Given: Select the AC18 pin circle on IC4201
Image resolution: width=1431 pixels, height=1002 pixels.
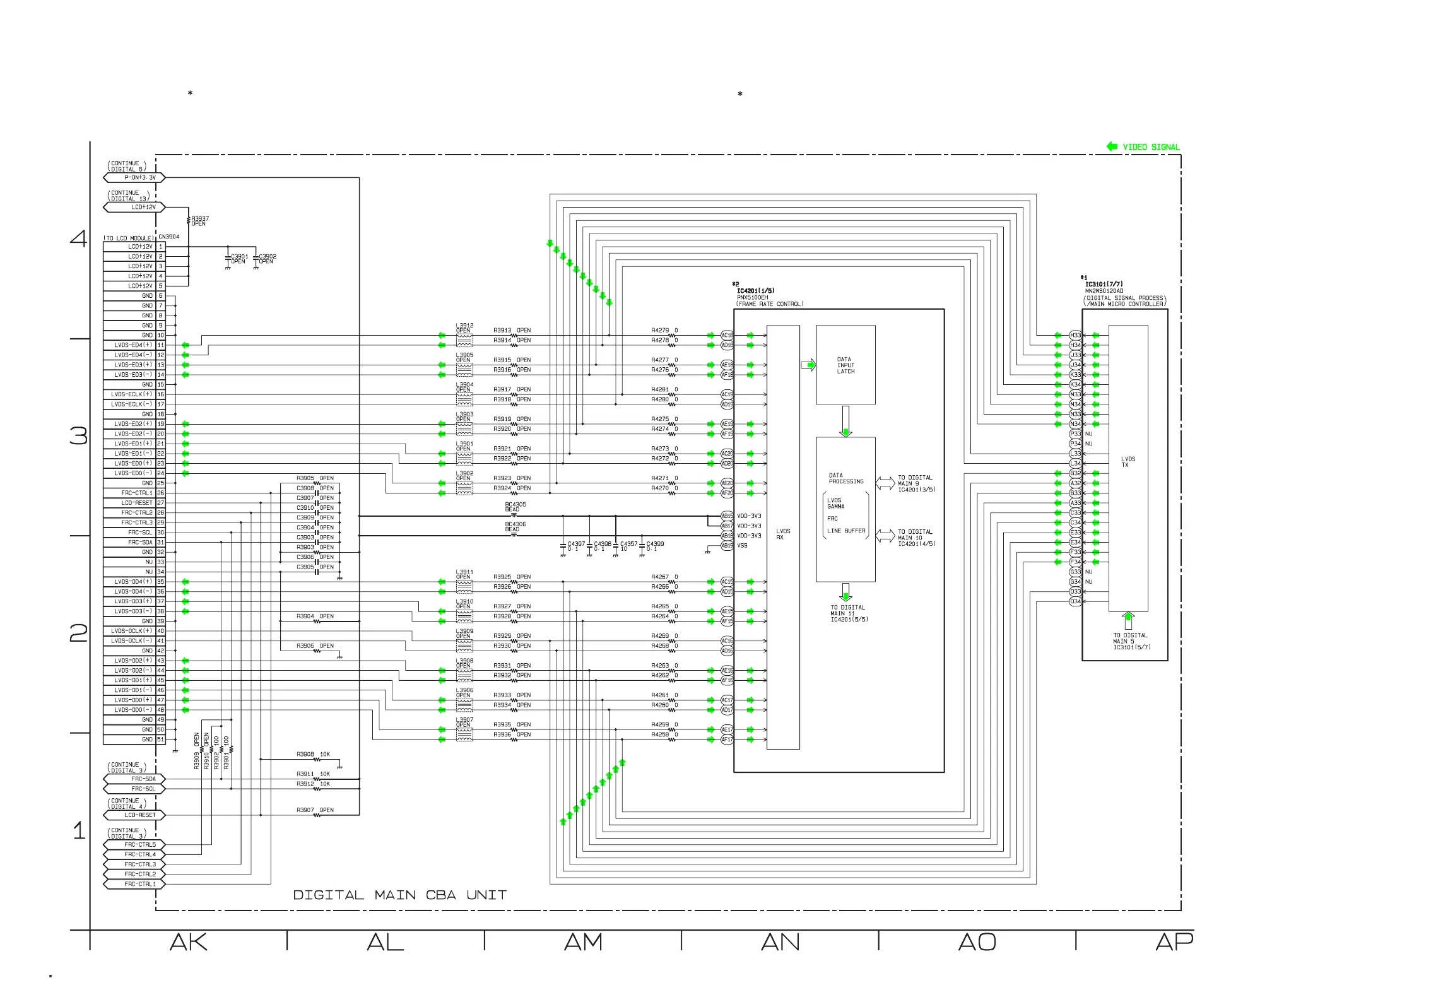Looking at the screenshot, I should coord(727,335).
